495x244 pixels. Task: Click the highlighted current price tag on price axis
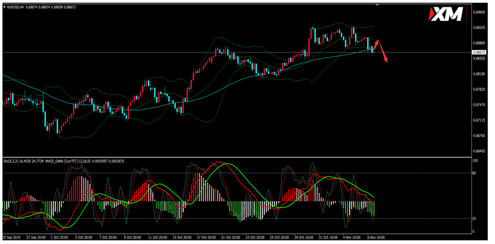(478, 52)
